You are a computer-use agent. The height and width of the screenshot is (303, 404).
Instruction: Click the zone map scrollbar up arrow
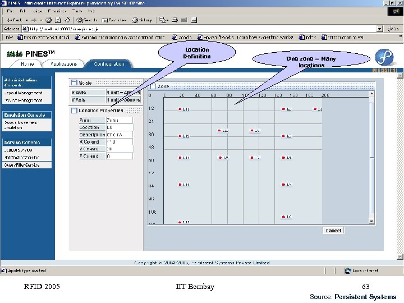tap(371, 94)
